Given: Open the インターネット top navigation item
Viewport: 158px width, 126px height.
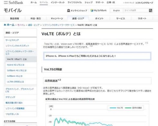Looking at the screenshot, I should [x=58, y=3].
